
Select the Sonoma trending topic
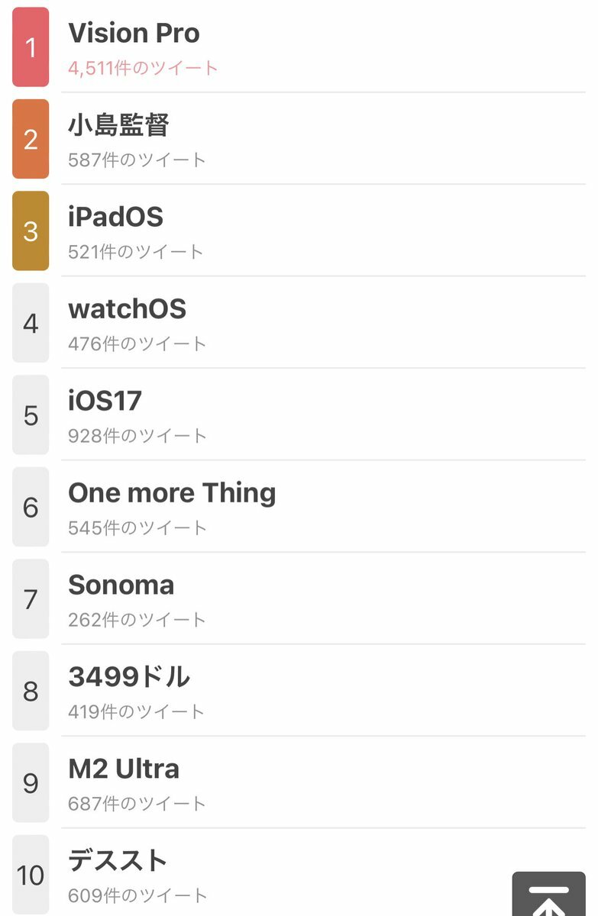(121, 585)
